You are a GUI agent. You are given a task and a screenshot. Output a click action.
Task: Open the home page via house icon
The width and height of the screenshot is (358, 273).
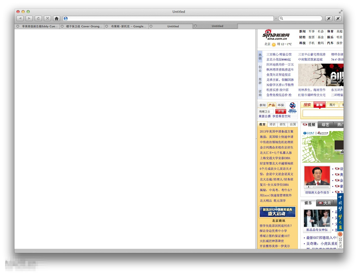tap(57, 18)
